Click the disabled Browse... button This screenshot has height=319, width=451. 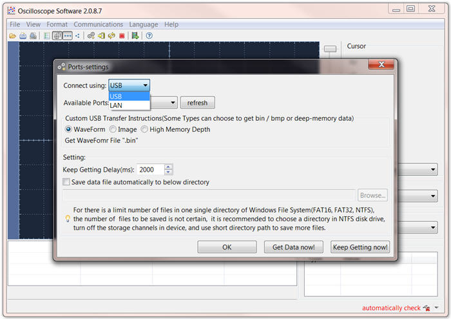pyautogui.click(x=372, y=196)
